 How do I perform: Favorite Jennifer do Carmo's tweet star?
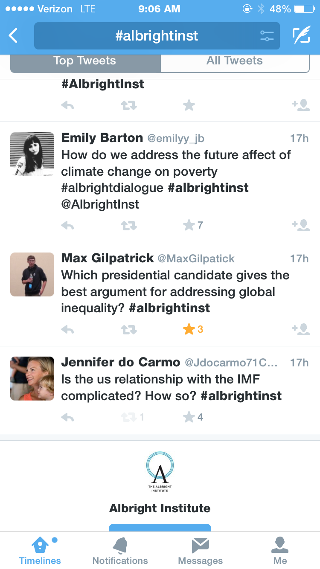coord(189,417)
